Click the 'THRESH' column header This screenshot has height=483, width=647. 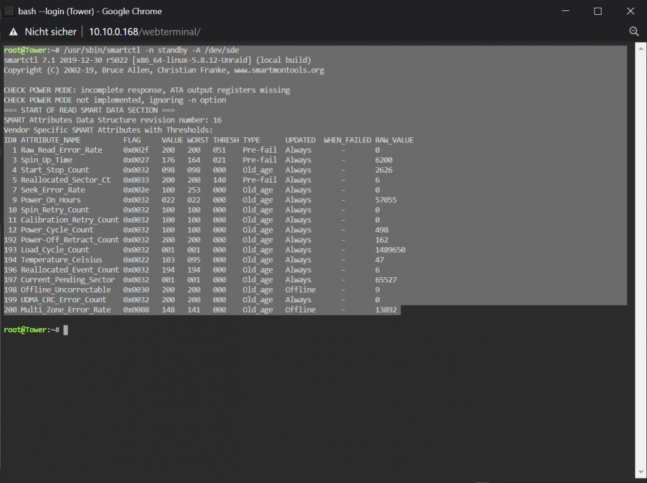click(226, 140)
